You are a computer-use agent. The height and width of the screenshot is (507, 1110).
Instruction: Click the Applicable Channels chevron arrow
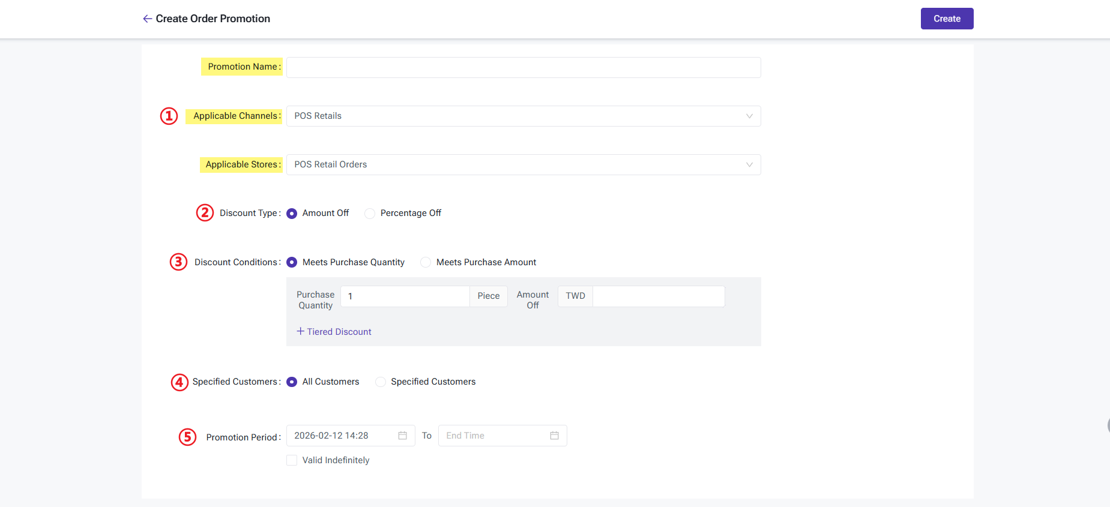click(749, 116)
